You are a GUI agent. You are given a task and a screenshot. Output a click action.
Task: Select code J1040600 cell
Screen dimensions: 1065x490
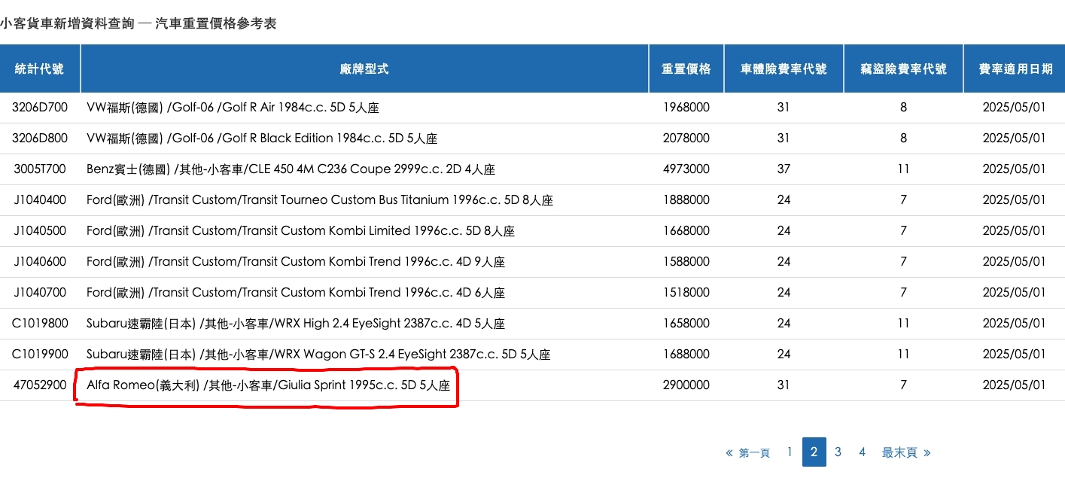tap(40, 262)
